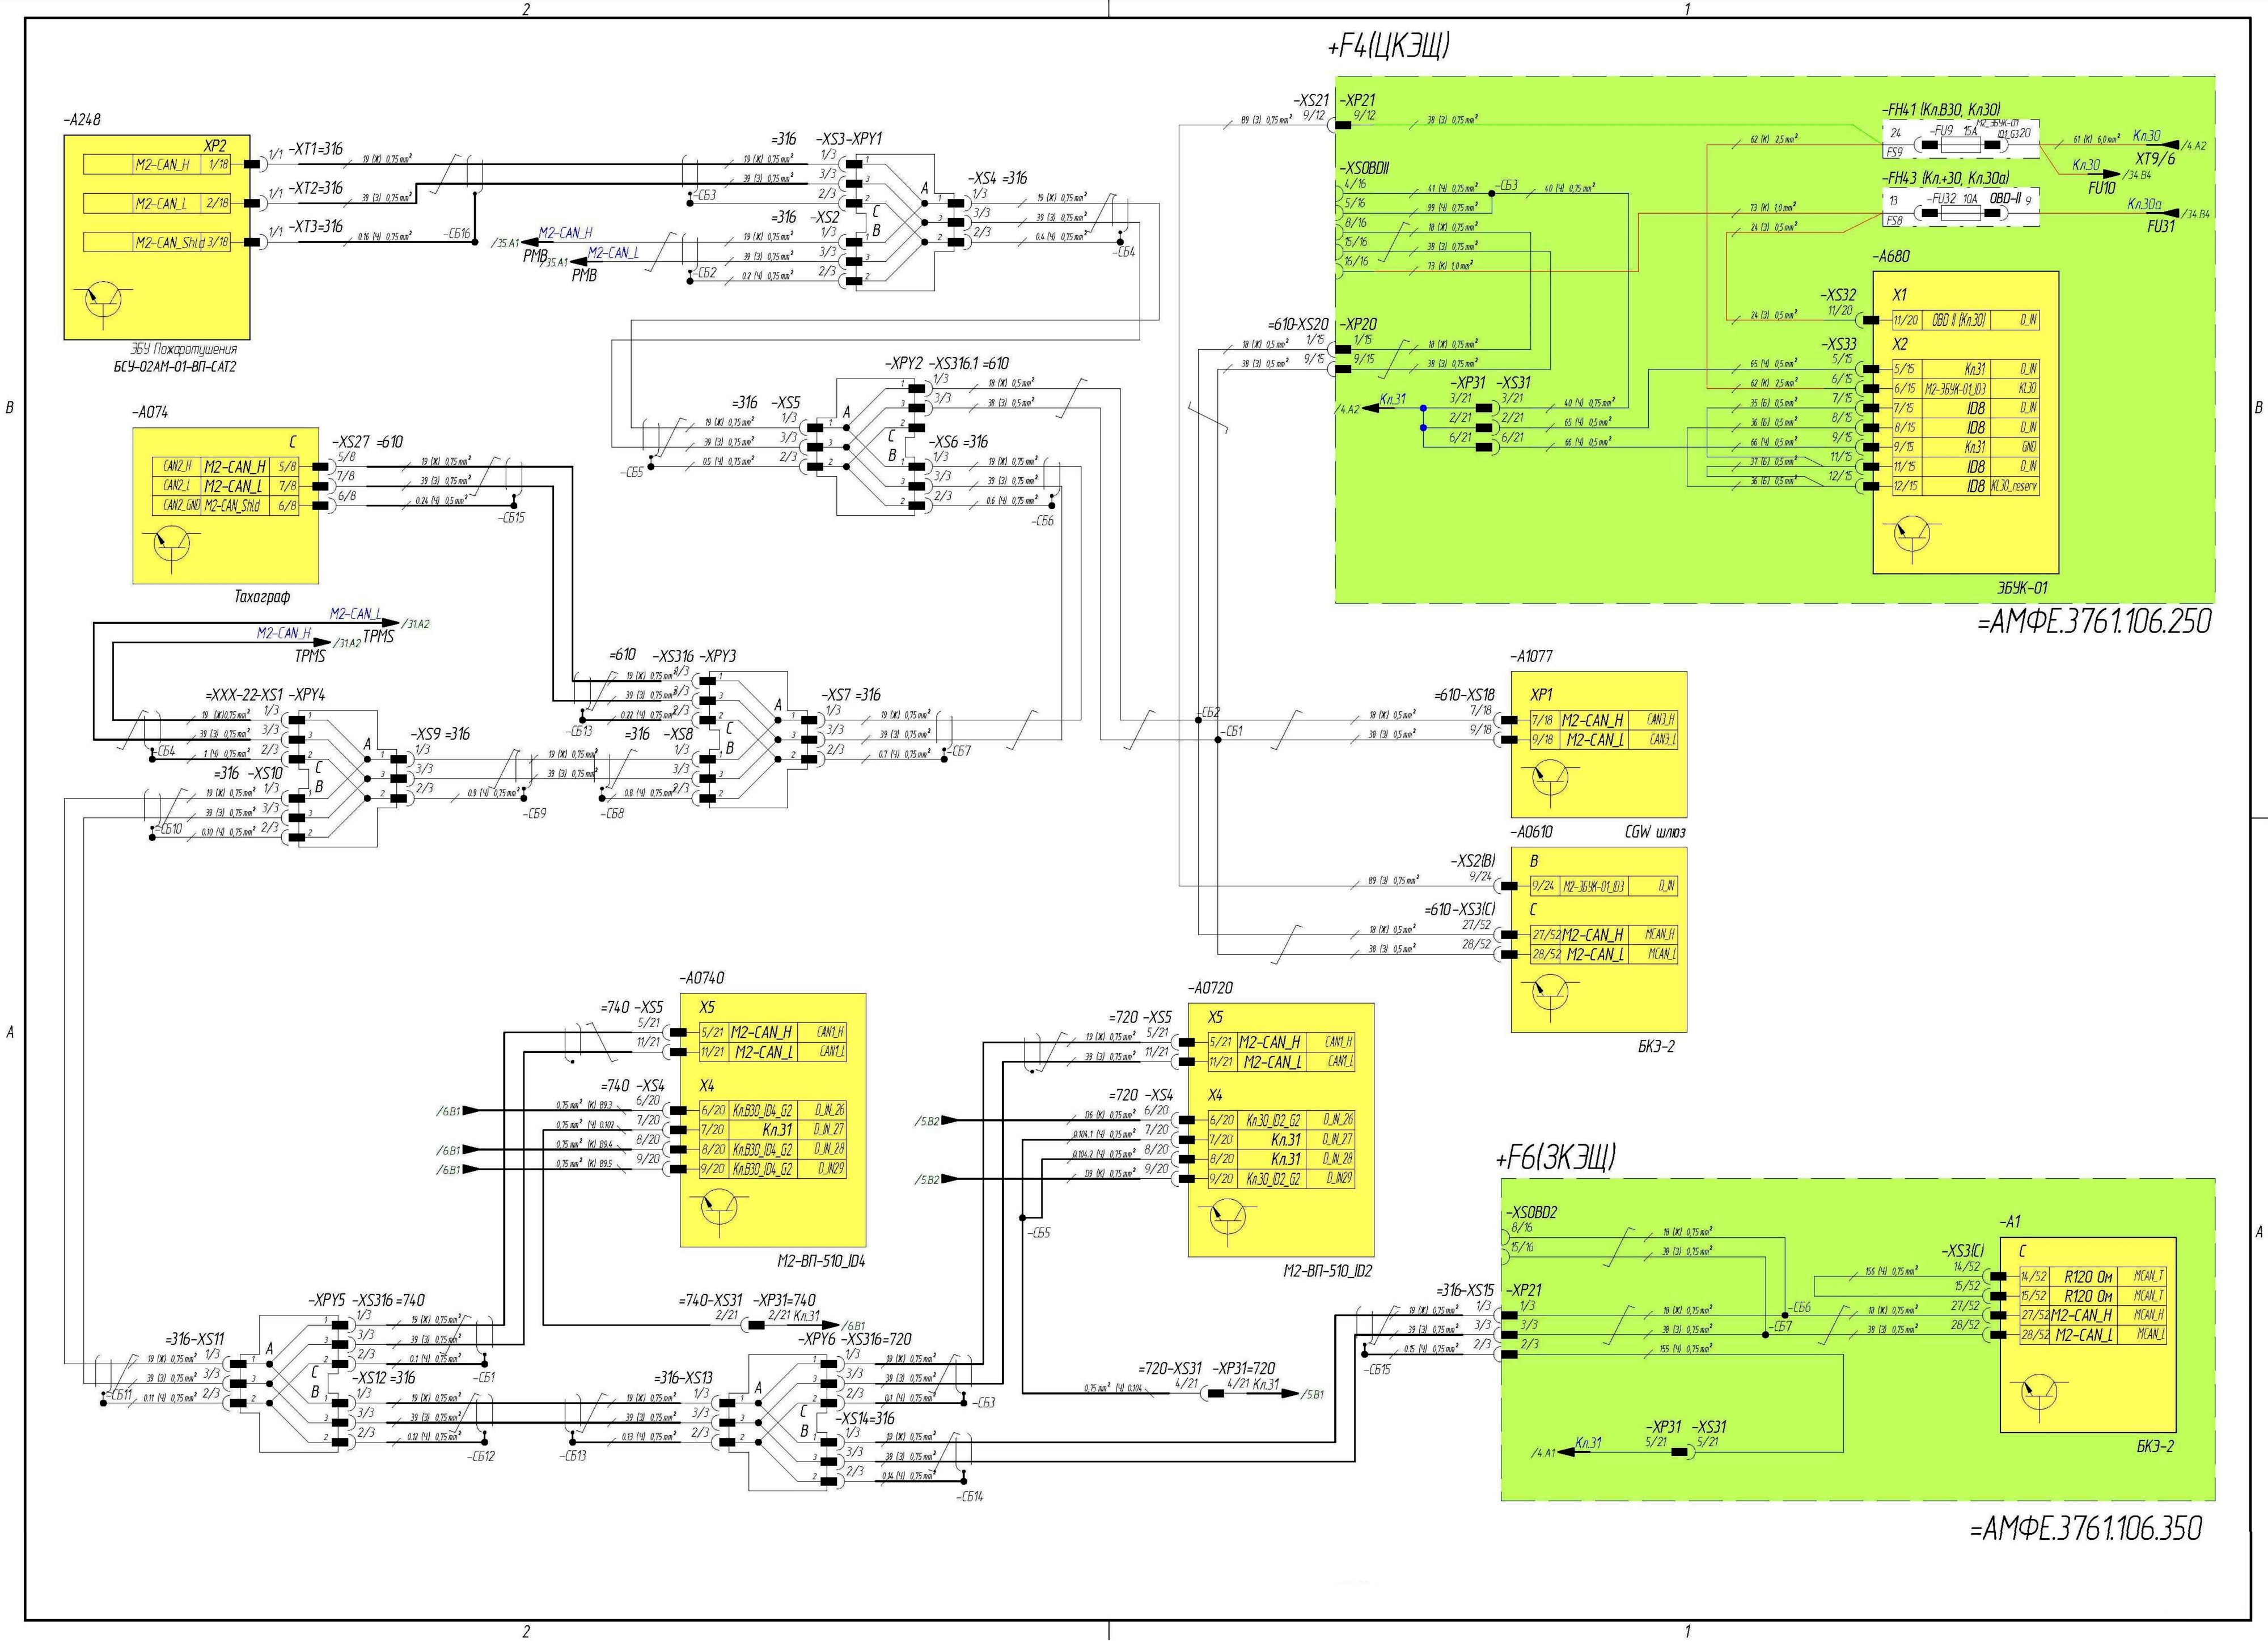Select the =XXX-22-XS1 -XPY4 connector label
Viewport: 2268px width, 1643px height.
coord(264,695)
